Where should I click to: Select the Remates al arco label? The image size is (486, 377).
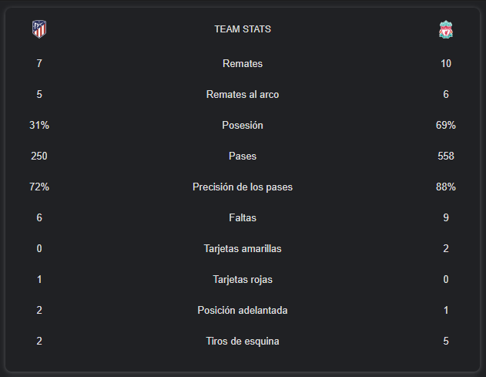click(x=243, y=94)
